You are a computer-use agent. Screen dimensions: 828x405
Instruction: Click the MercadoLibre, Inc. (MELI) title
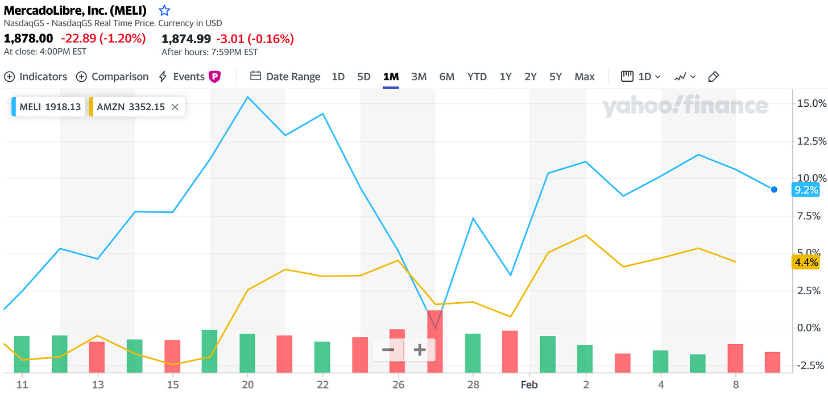[75, 10]
